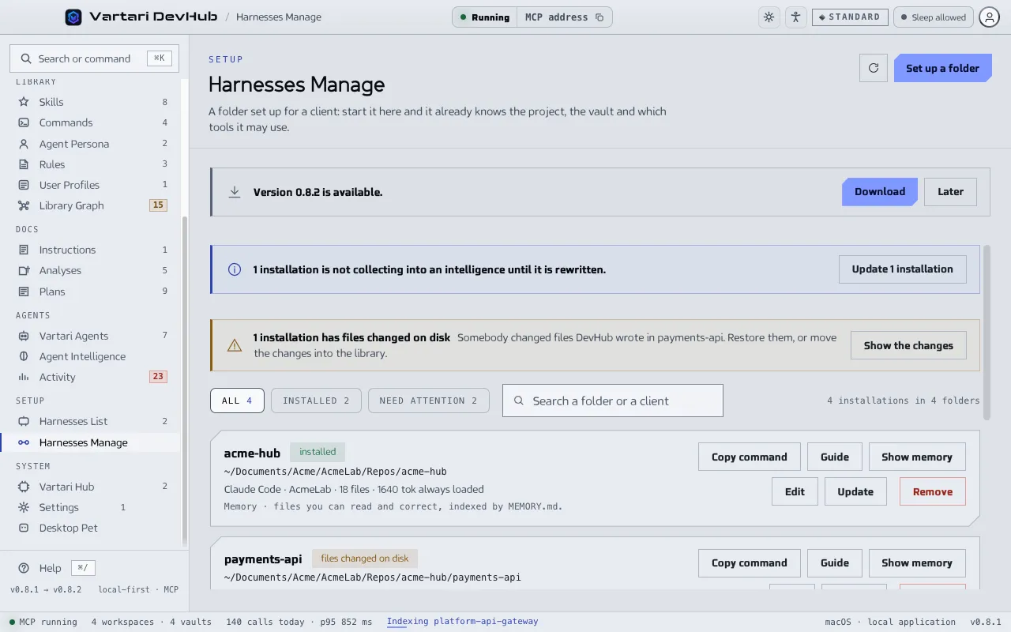Open Guide for acme-hub
1011x632 pixels.
[x=835, y=457]
